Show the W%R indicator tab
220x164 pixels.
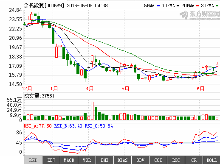tap(87, 160)
